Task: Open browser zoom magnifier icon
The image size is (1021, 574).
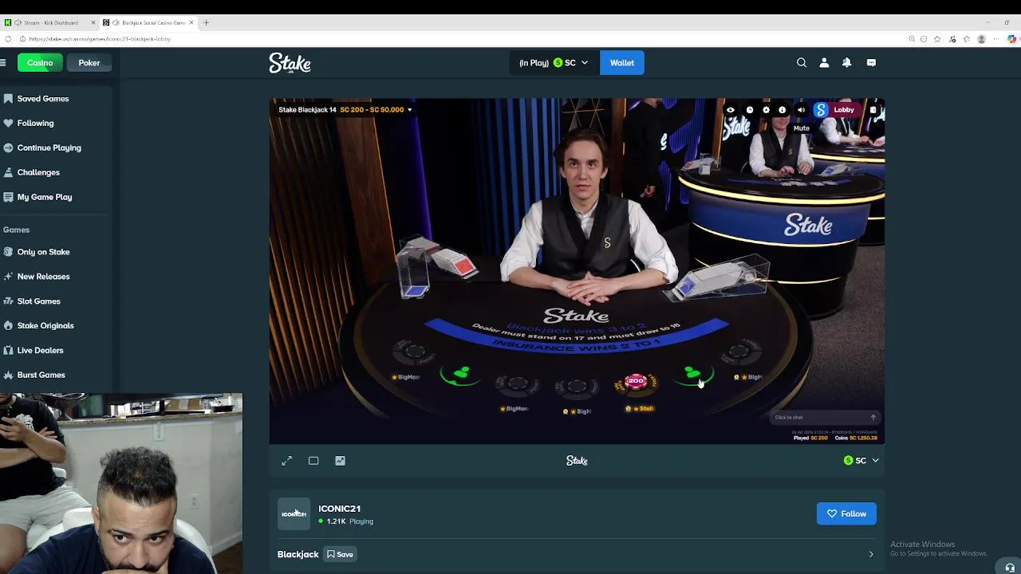Action: tap(912, 39)
